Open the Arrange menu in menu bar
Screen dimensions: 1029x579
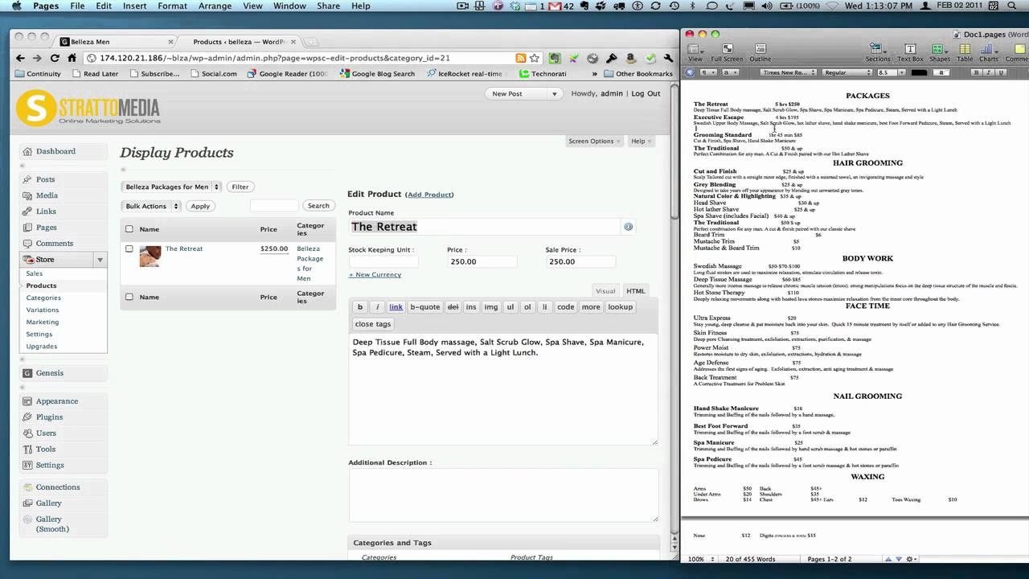click(215, 6)
